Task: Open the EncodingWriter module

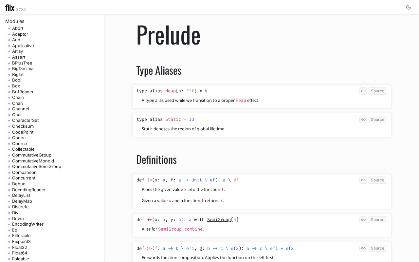Action: pos(27,224)
